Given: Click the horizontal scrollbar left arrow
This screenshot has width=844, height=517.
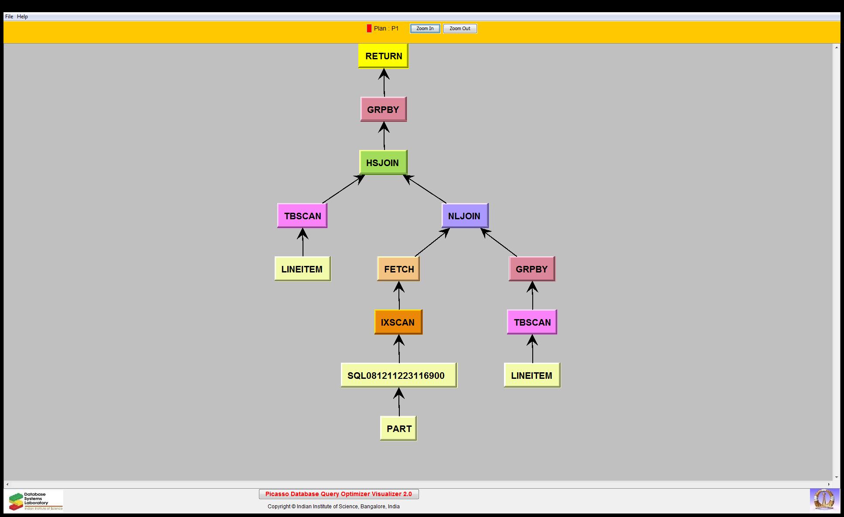Looking at the screenshot, I should [7, 484].
